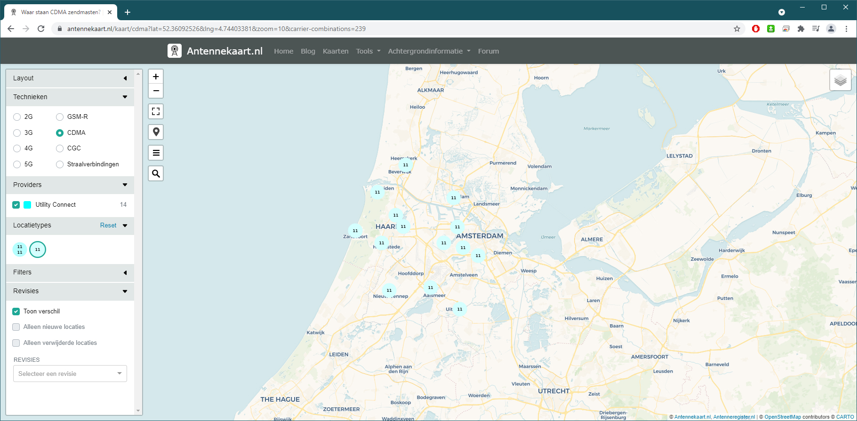Close the Waar staan CDMA zendmasten tab
The height and width of the screenshot is (421, 857).
110,12
